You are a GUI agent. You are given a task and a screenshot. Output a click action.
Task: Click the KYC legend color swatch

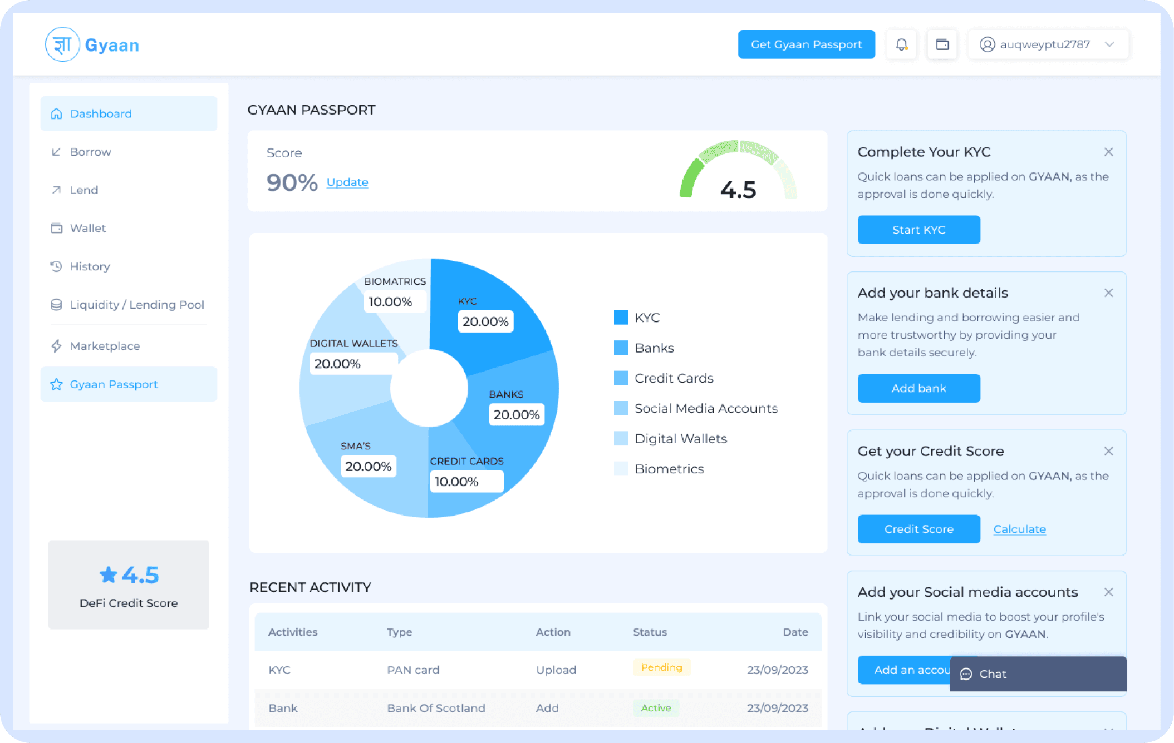pos(621,318)
